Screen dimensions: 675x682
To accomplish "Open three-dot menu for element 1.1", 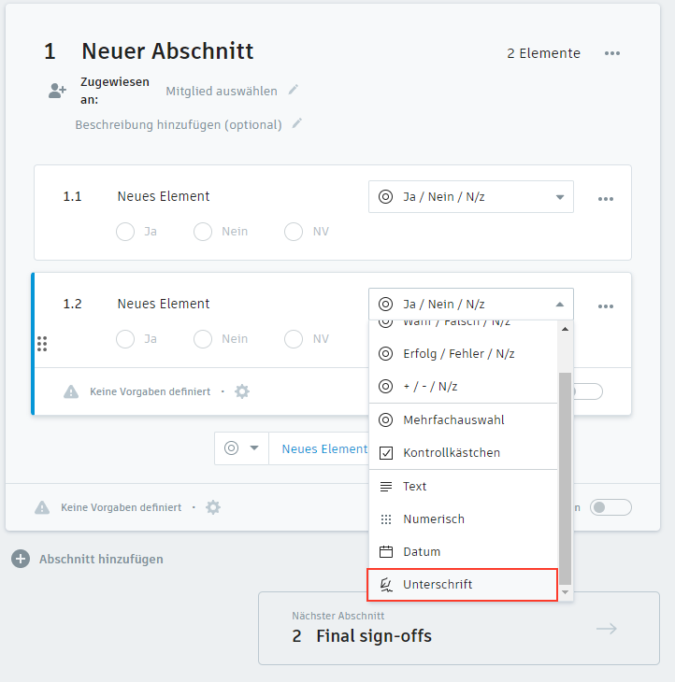I will (x=606, y=198).
